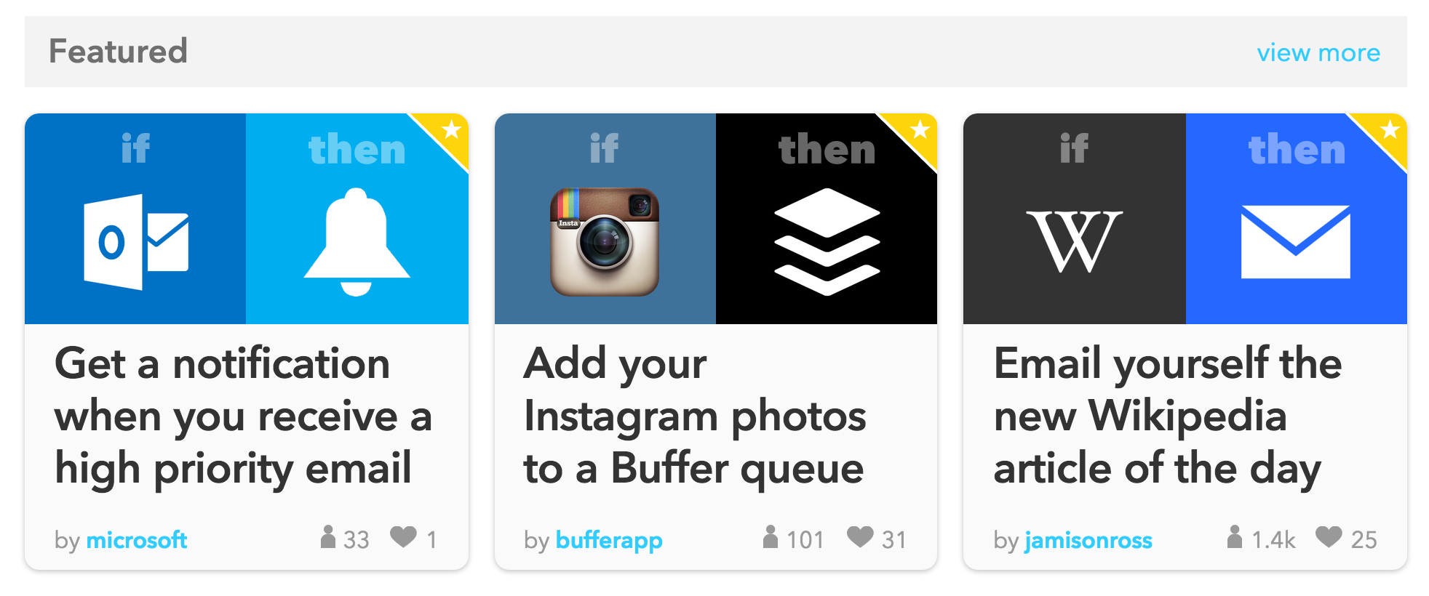Click the 1.4k users count icon
This screenshot has height=596, width=1429.
(x=1234, y=536)
